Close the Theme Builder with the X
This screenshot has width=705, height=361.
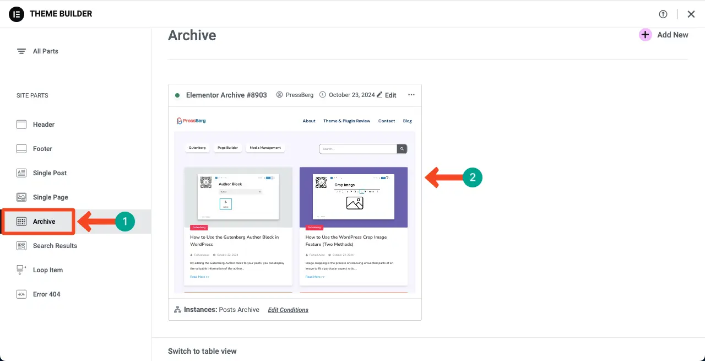[x=691, y=14]
